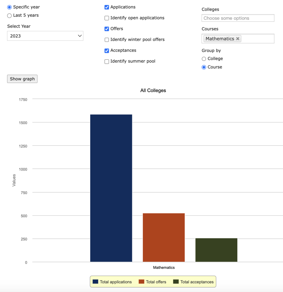Remove the Mathematics course tag
Viewport: 283px width, 292px height.
click(238, 39)
